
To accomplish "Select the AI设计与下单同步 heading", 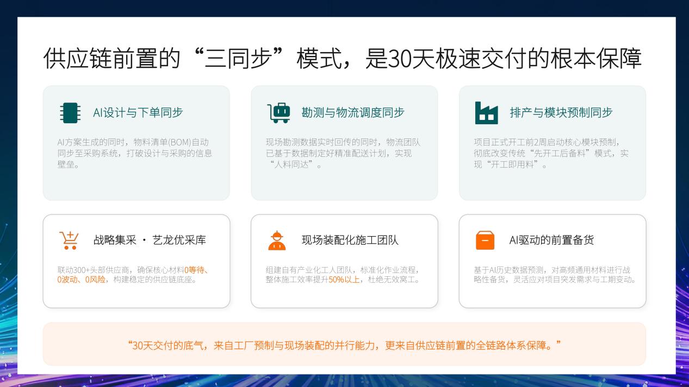I will 138,113.
